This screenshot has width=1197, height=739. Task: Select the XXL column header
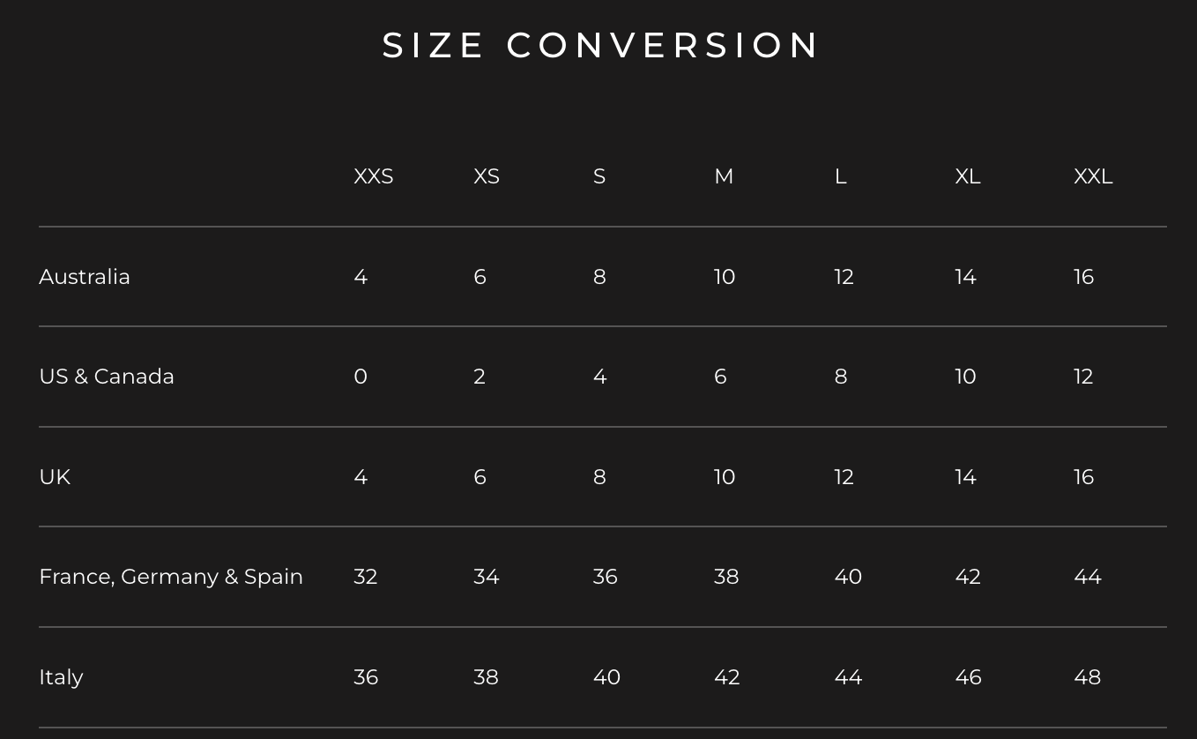[x=1092, y=176]
